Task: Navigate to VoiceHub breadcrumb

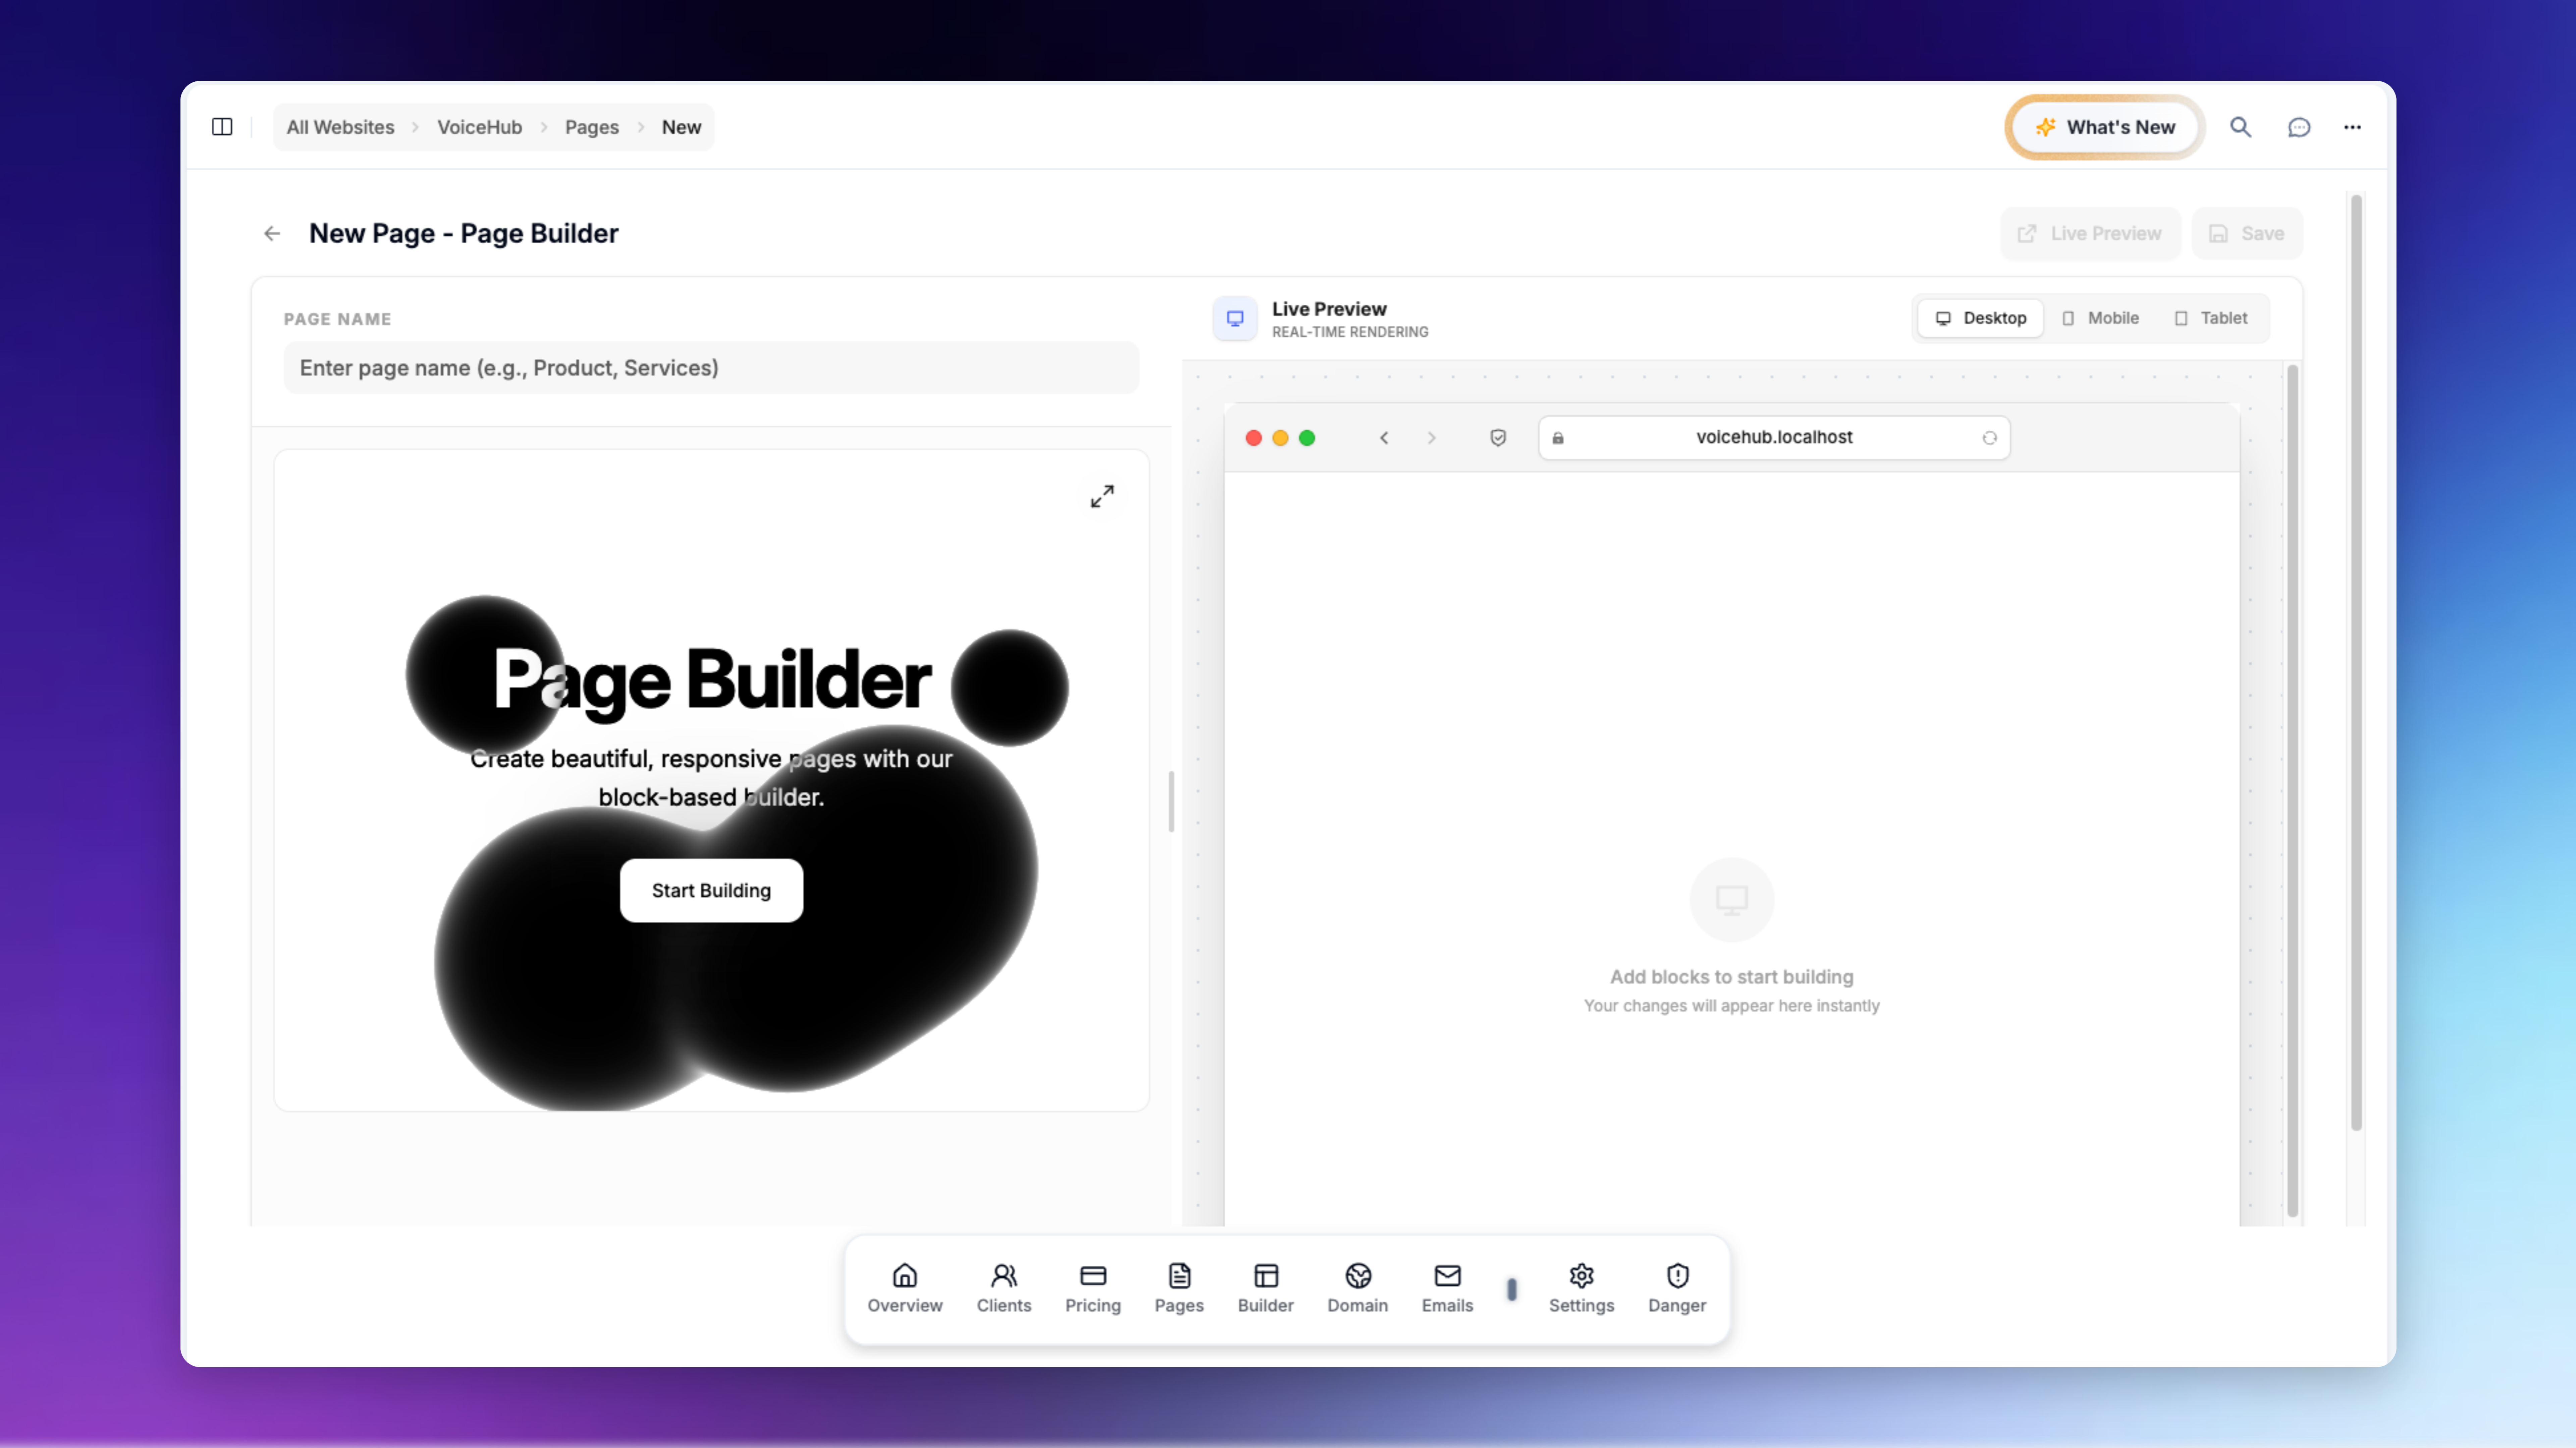Action: click(479, 127)
